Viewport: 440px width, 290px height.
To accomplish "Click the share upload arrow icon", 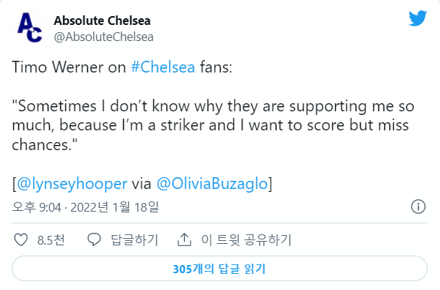I will 184,240.
